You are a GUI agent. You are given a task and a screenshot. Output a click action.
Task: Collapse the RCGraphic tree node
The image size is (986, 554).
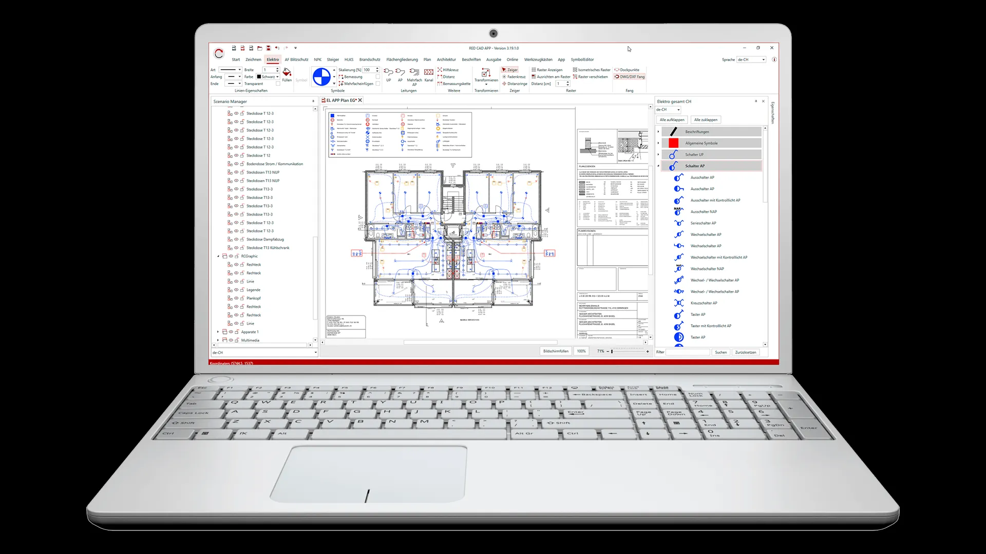219,256
